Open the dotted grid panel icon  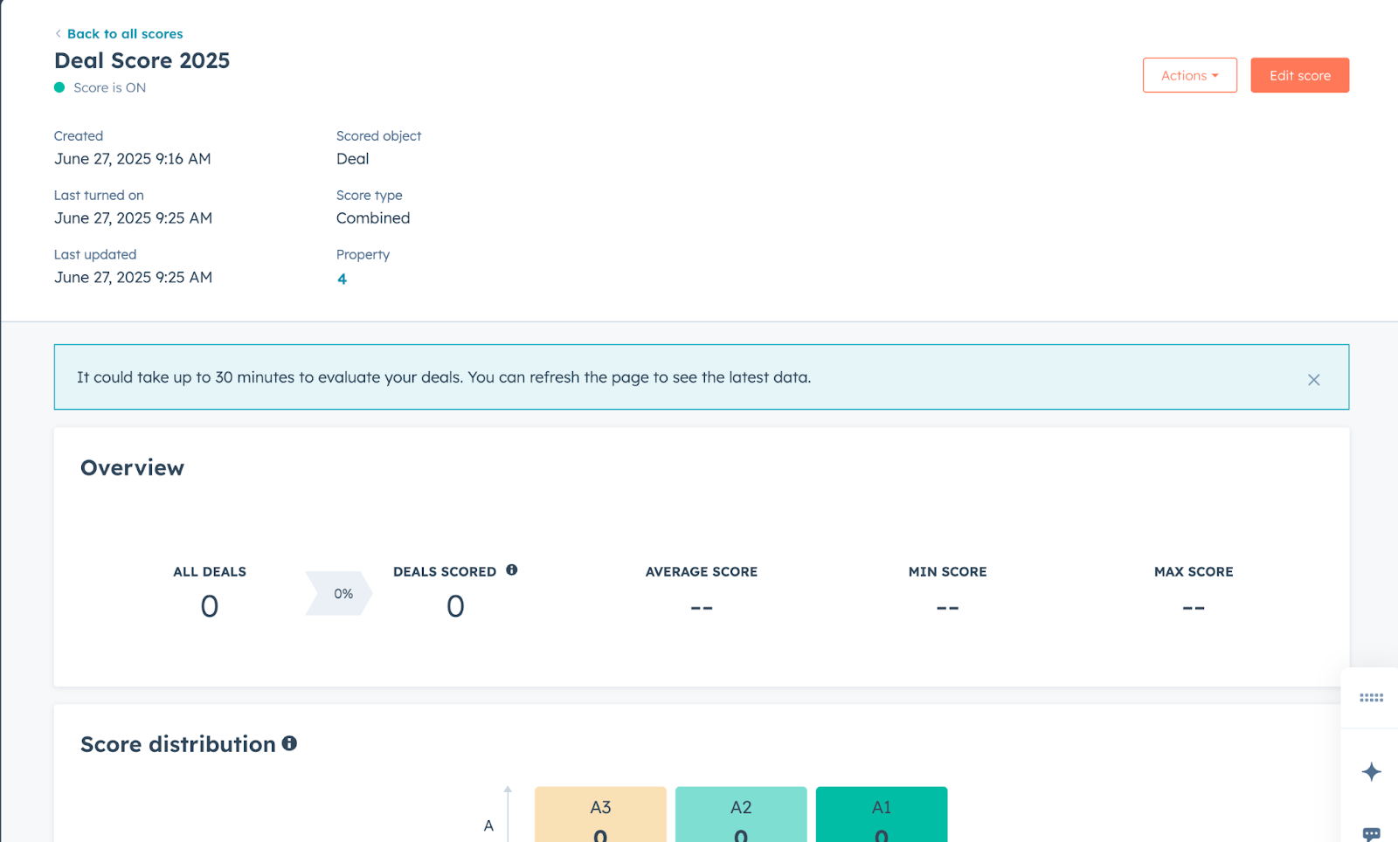click(1371, 698)
